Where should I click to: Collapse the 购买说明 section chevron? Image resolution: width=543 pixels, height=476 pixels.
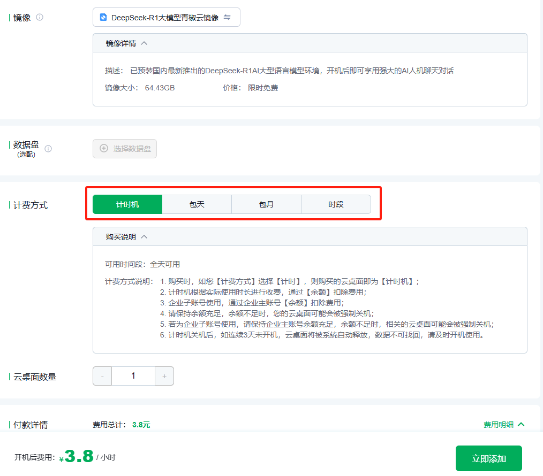145,237
